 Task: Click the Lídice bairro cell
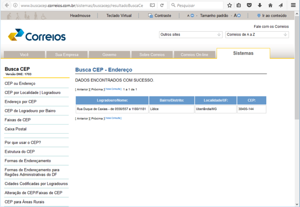tap(172, 109)
